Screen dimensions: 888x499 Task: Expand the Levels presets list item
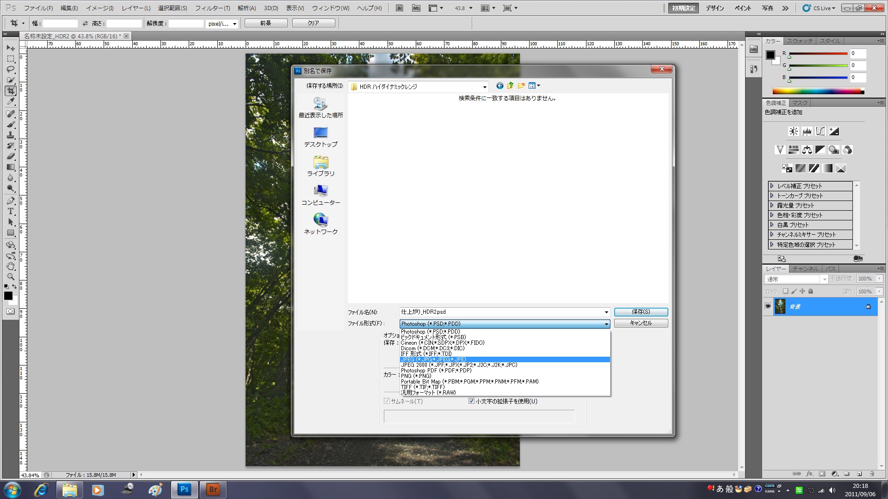point(771,186)
